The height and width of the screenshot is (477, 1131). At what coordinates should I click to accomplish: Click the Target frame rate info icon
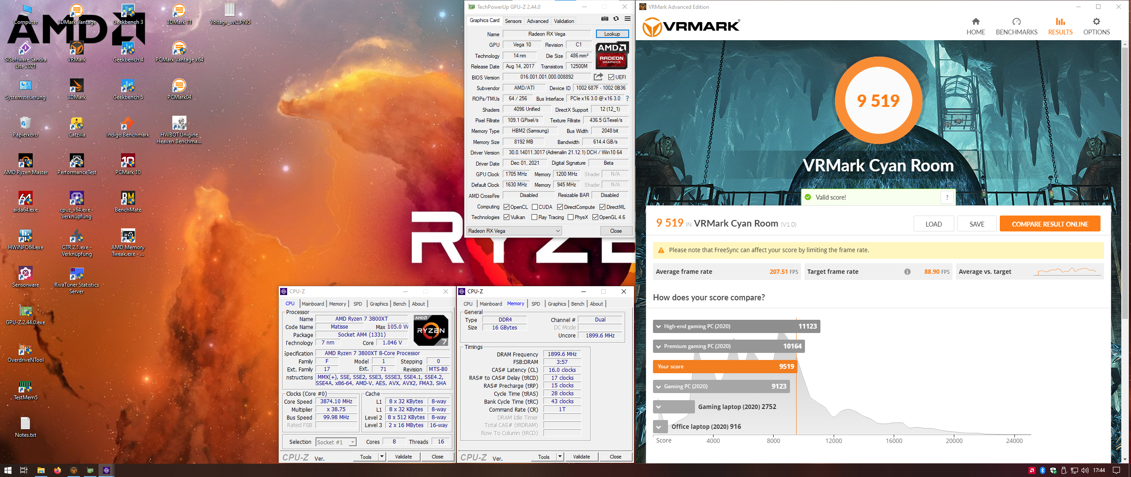907,272
